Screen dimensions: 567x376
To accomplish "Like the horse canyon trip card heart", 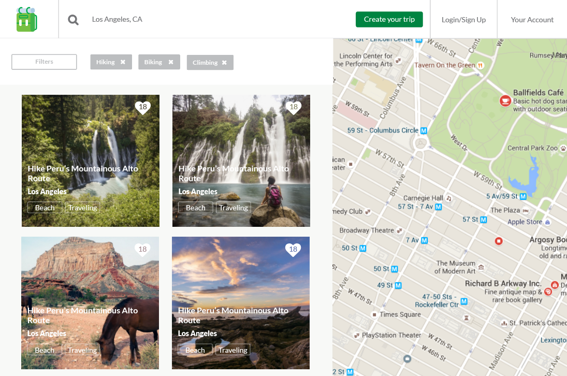I will coord(142,250).
